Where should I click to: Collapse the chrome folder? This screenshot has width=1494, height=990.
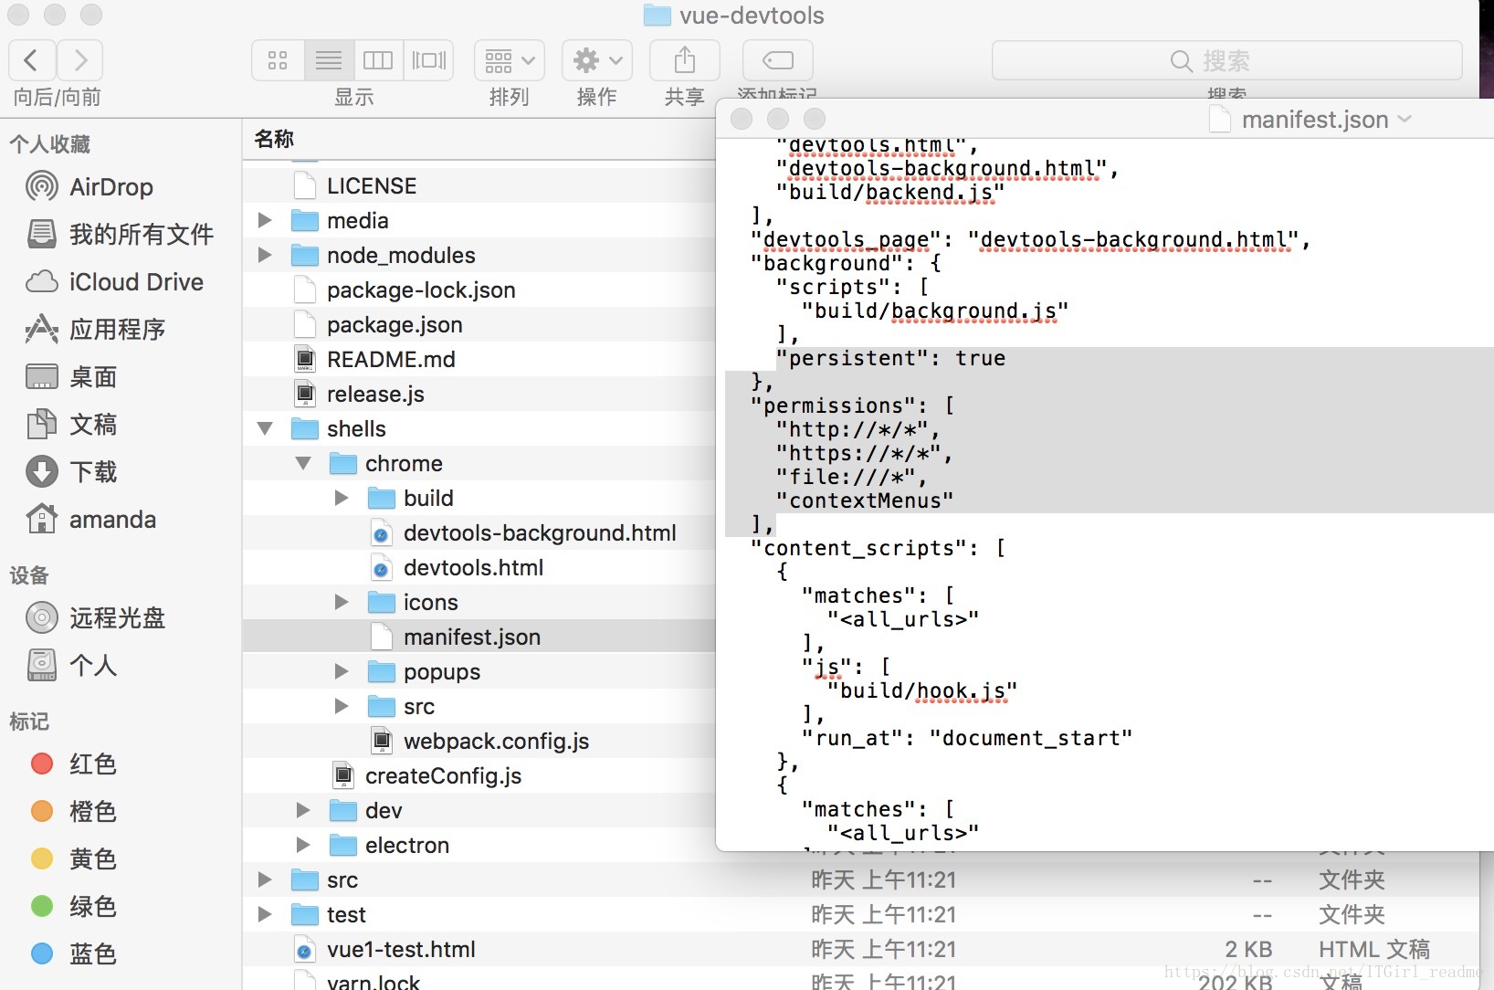tap(303, 463)
